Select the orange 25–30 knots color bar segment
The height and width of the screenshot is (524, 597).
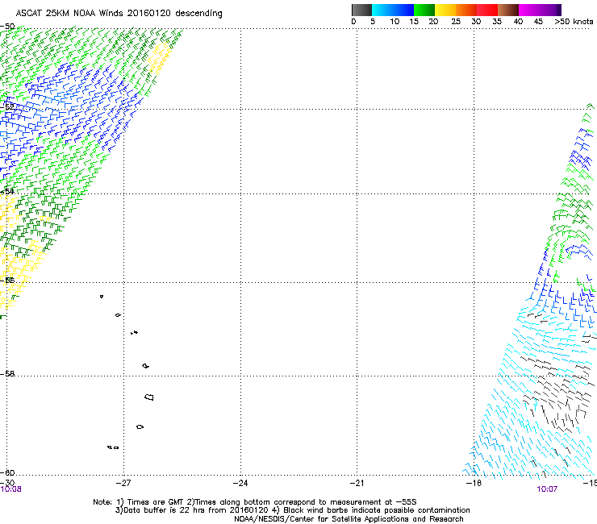(x=466, y=10)
